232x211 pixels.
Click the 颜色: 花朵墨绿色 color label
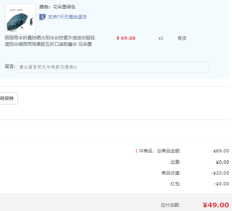click(x=57, y=7)
